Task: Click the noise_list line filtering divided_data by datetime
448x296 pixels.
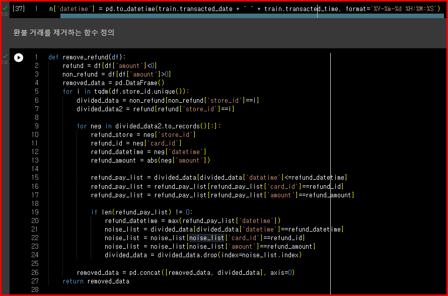Action: point(224,229)
